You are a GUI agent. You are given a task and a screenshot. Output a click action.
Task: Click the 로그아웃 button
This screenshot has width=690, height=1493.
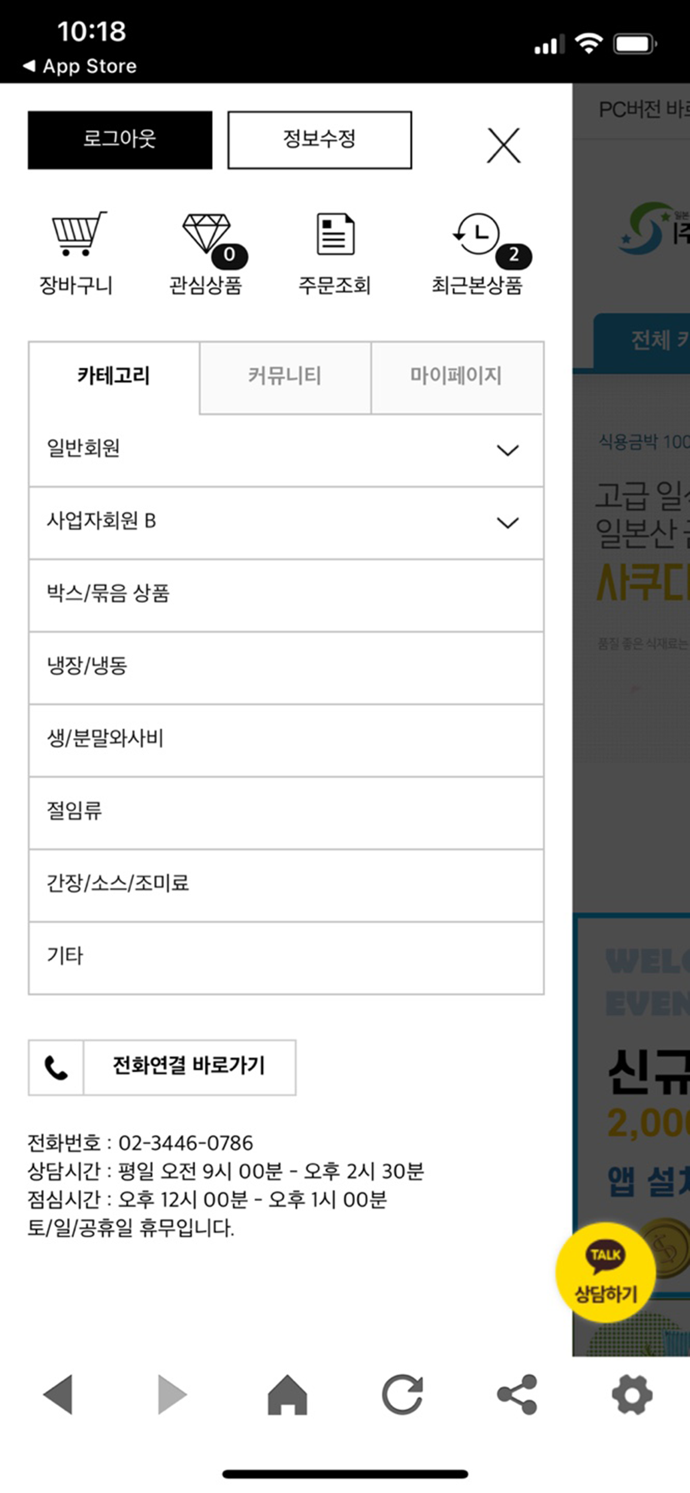click(120, 139)
